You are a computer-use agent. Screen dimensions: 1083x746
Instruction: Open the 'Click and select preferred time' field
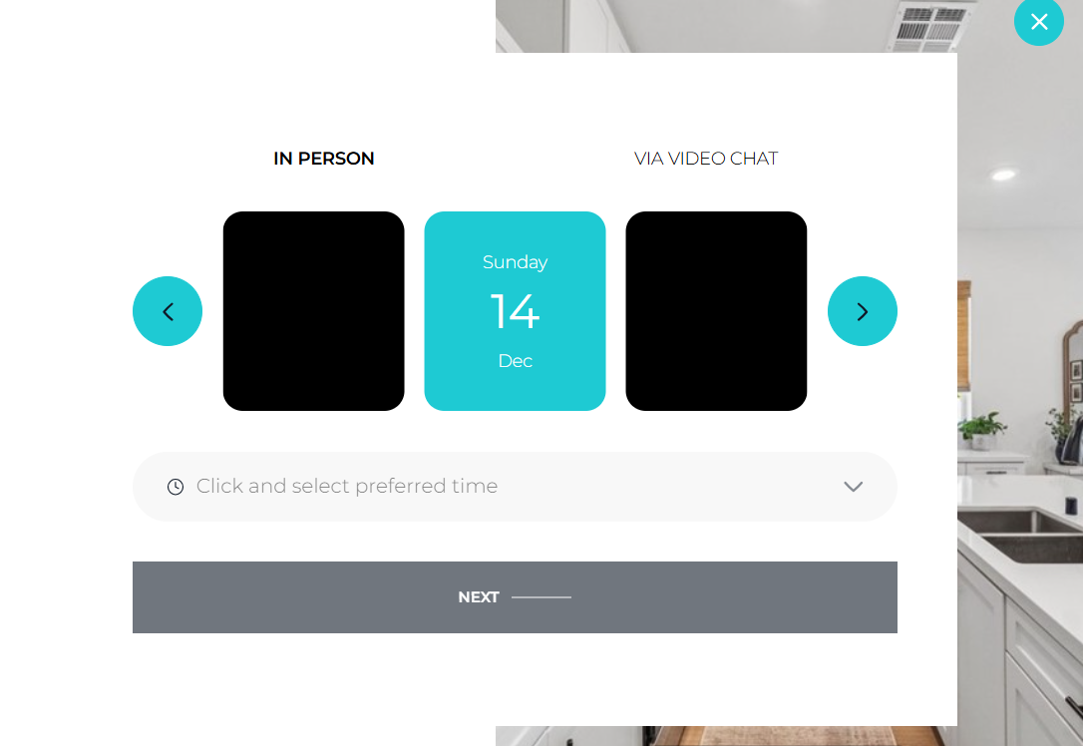tap(347, 487)
